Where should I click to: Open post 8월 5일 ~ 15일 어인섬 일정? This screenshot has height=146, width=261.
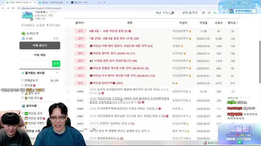click(108, 31)
